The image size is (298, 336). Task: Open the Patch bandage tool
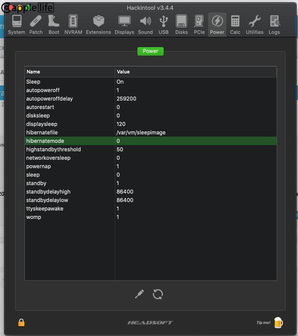[x=36, y=25]
